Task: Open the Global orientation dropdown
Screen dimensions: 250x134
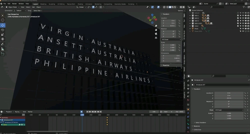Action: (x=81, y=7)
